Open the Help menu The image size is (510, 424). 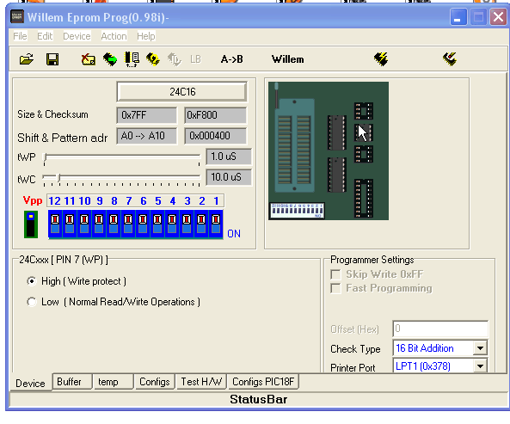145,36
